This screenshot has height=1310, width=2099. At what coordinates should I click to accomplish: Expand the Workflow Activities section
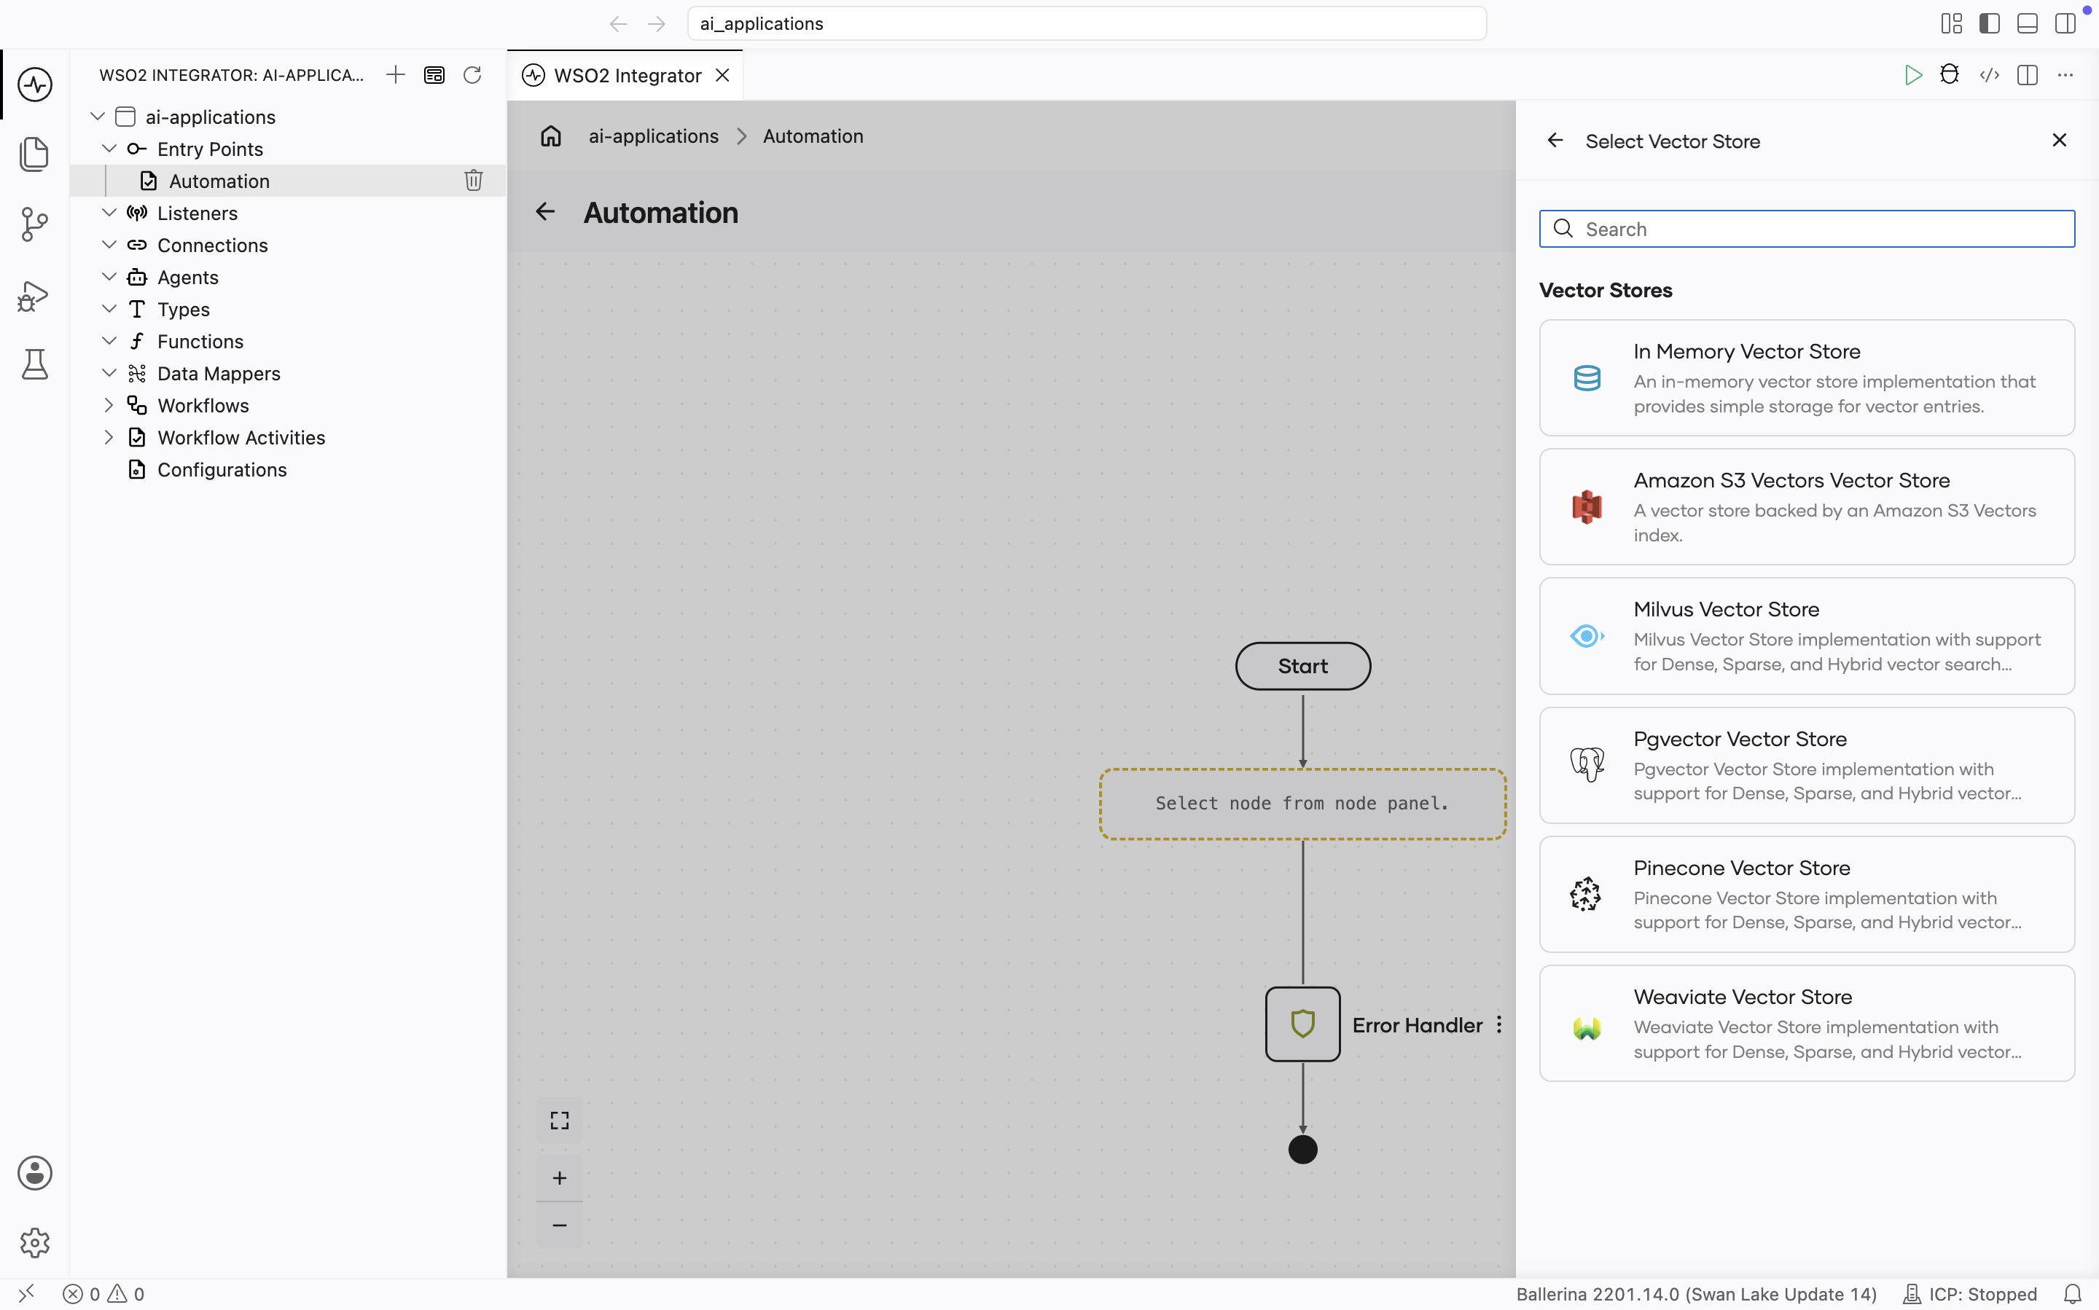109,436
